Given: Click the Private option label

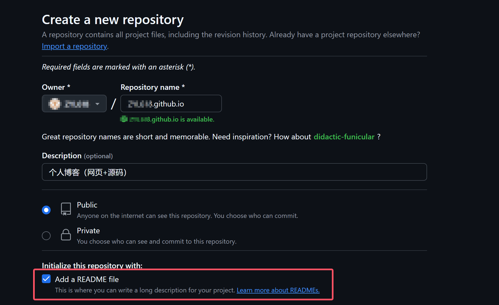Looking at the screenshot, I should click(x=88, y=231).
